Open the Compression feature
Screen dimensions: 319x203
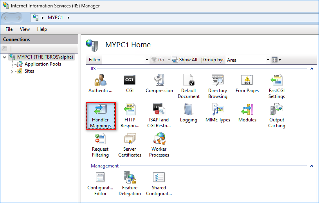click(x=159, y=84)
